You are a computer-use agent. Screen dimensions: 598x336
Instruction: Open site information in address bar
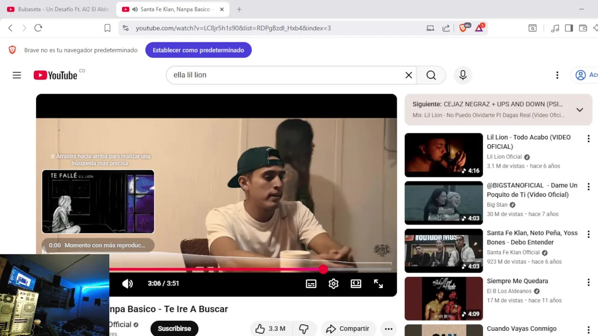click(125, 28)
